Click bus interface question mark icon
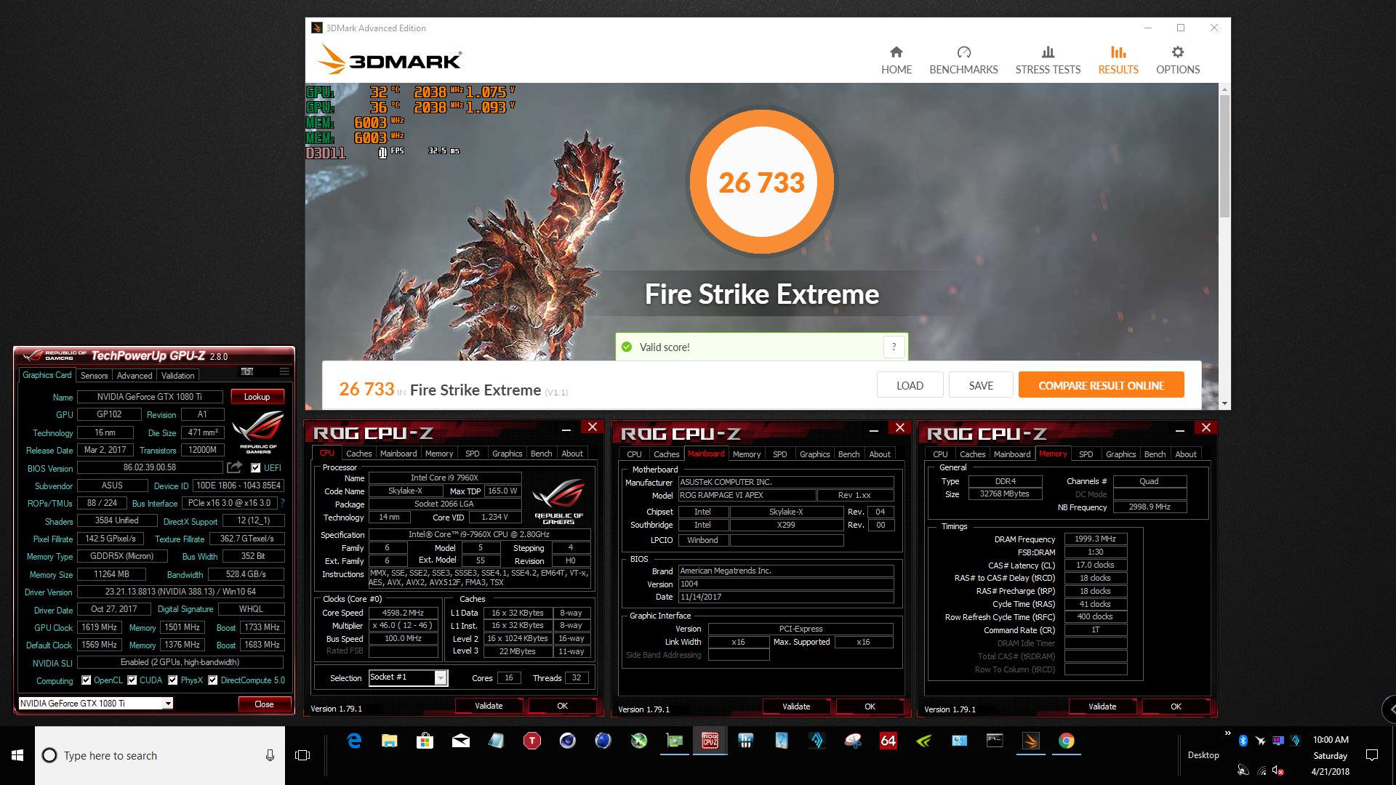The image size is (1396, 785). pyautogui.click(x=283, y=503)
